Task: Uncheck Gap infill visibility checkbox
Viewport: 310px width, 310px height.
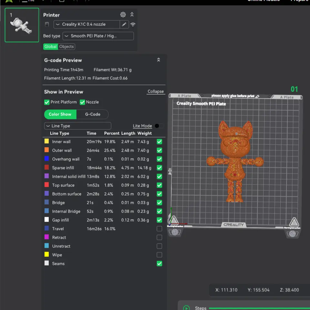Action: [x=159, y=220]
